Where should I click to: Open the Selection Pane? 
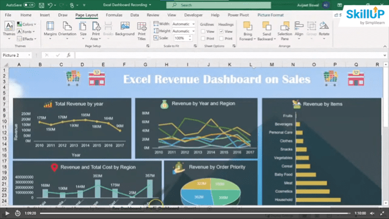(284, 31)
